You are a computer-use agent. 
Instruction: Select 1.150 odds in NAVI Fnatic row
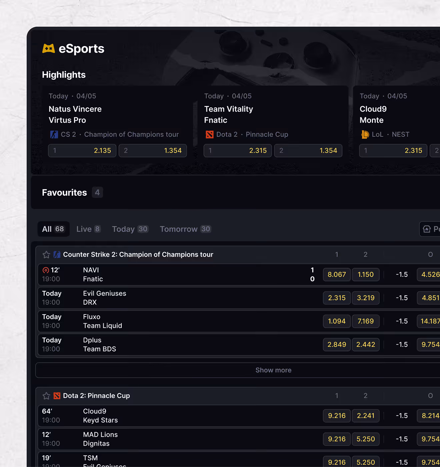(366, 275)
